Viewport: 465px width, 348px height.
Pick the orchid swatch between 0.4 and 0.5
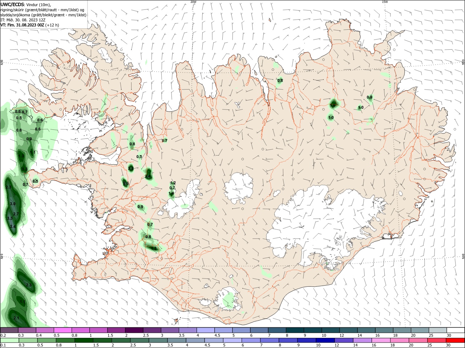[x=45, y=330]
